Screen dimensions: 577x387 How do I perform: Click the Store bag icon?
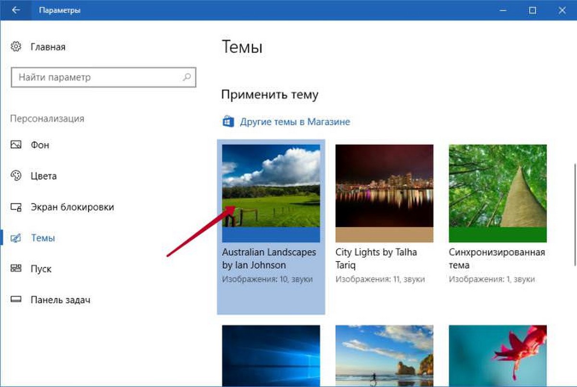[x=227, y=122]
